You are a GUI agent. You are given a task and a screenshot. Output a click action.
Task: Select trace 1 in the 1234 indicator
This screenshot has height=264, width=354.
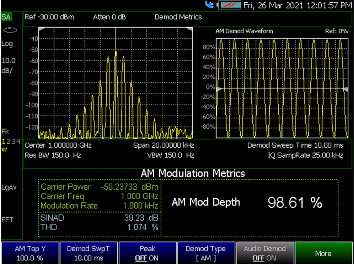click(x=4, y=141)
